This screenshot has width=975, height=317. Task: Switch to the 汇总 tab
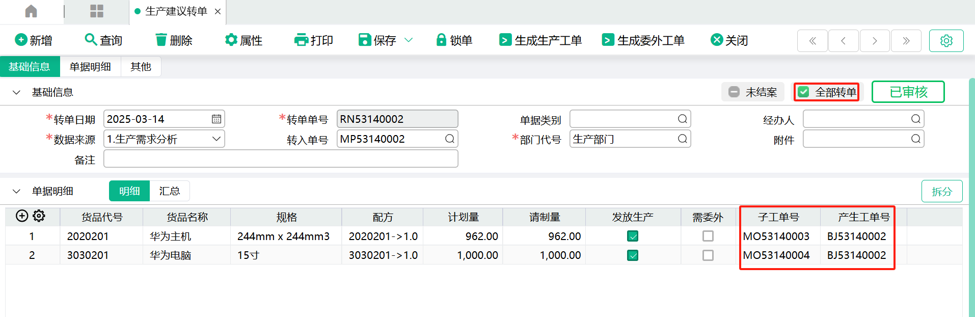169,191
